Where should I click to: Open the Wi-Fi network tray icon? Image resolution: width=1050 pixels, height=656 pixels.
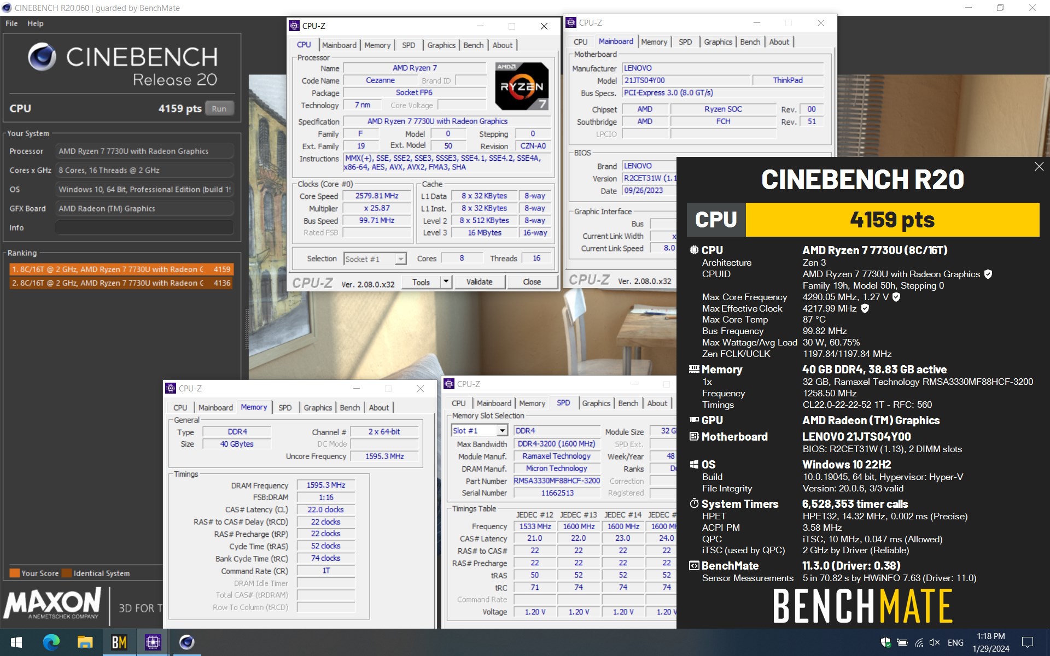pos(919,642)
